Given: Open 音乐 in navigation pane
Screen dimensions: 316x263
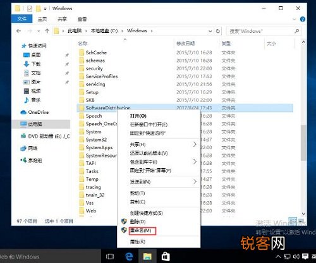Looking at the screenshot, I should click(36, 100).
